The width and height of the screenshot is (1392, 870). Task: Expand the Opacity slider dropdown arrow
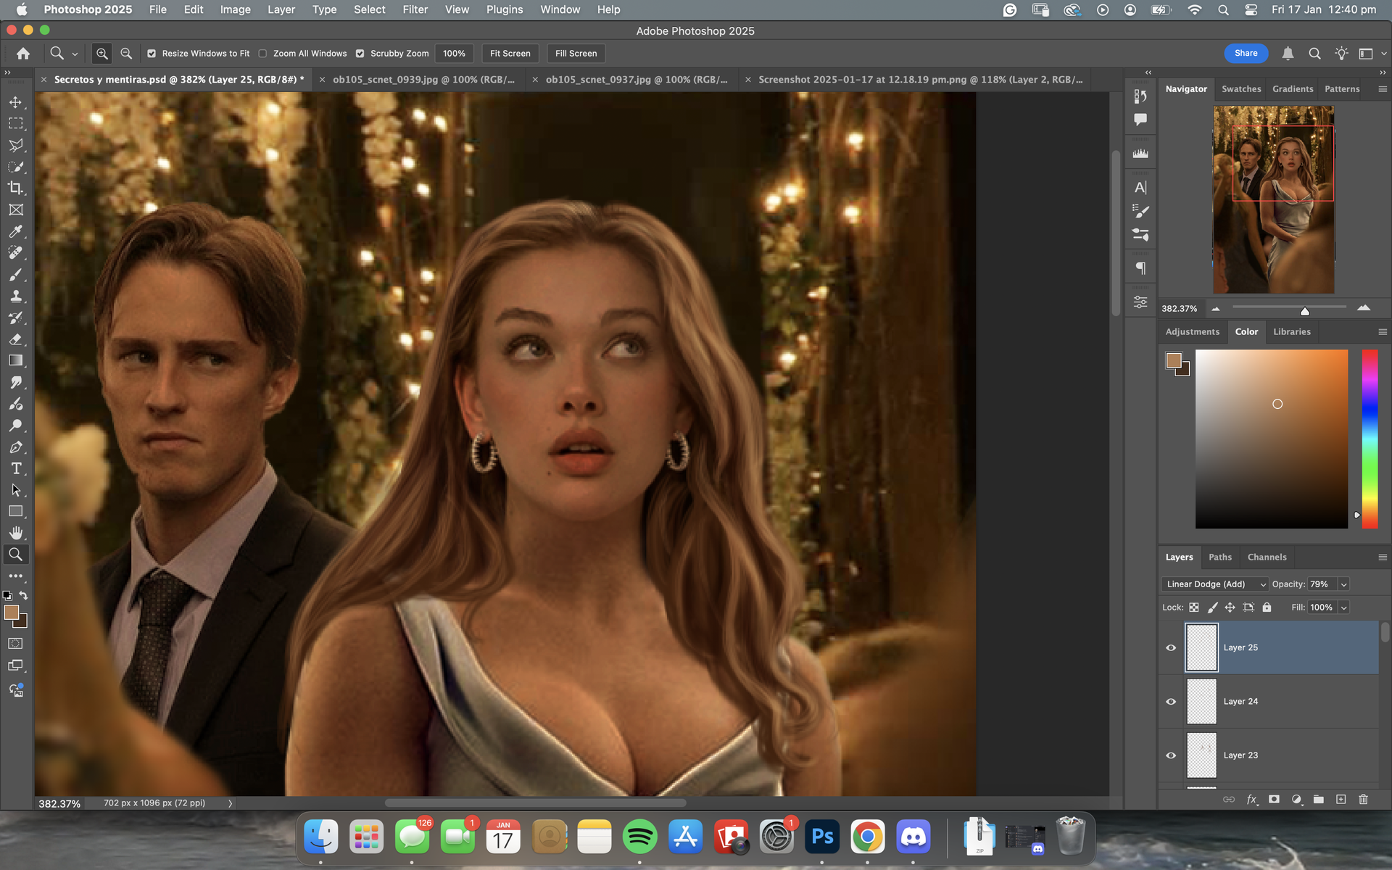click(1343, 584)
